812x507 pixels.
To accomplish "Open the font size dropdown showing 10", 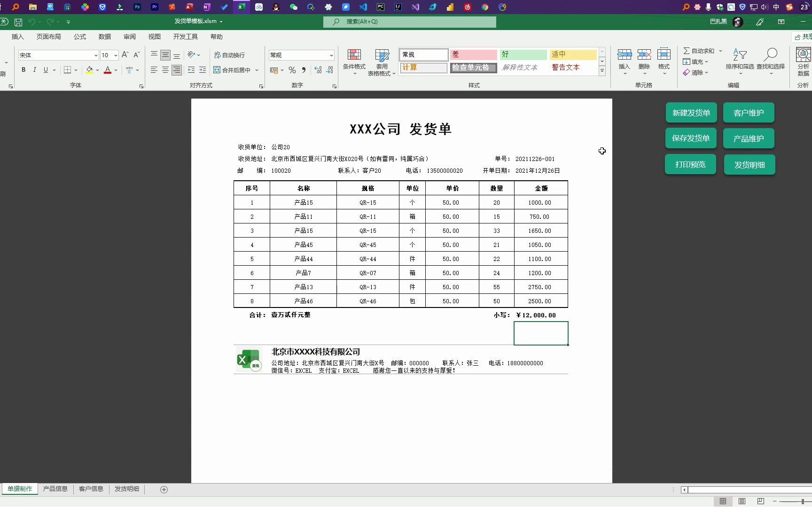I will 116,55.
